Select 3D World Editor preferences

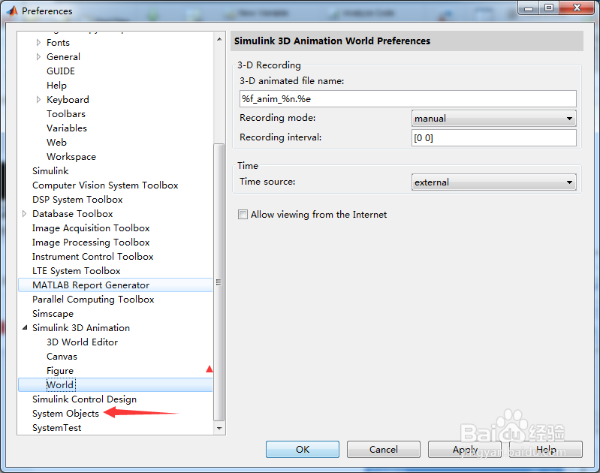[x=83, y=342]
